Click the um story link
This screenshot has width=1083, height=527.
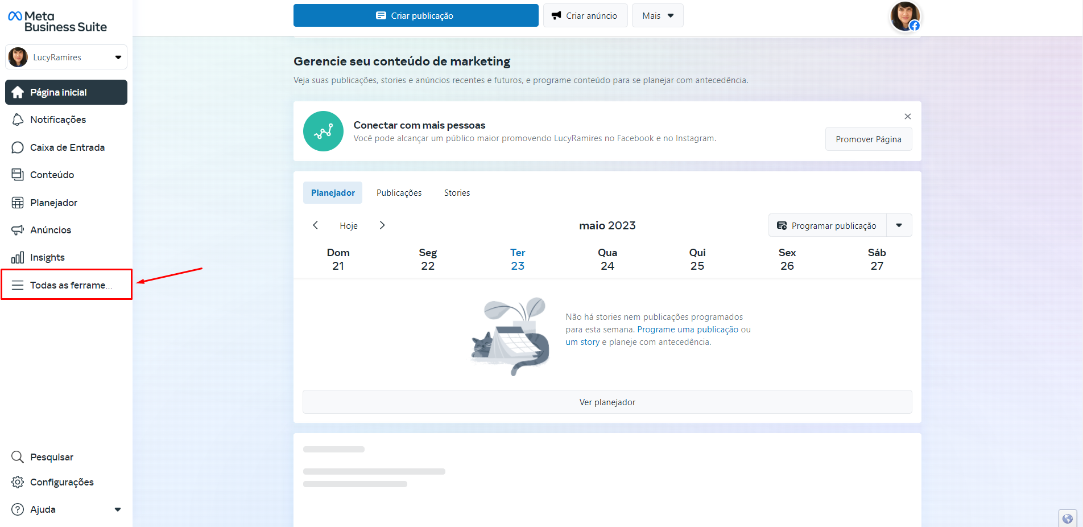pos(582,342)
